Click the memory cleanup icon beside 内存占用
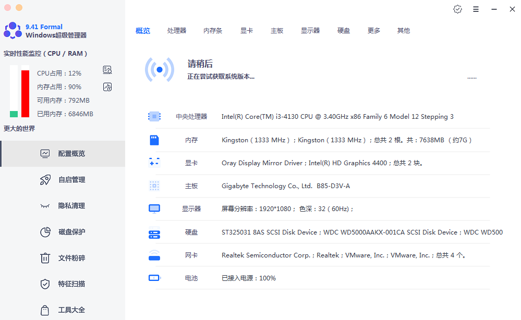Viewport: 521px width, 320px height. 107,87
